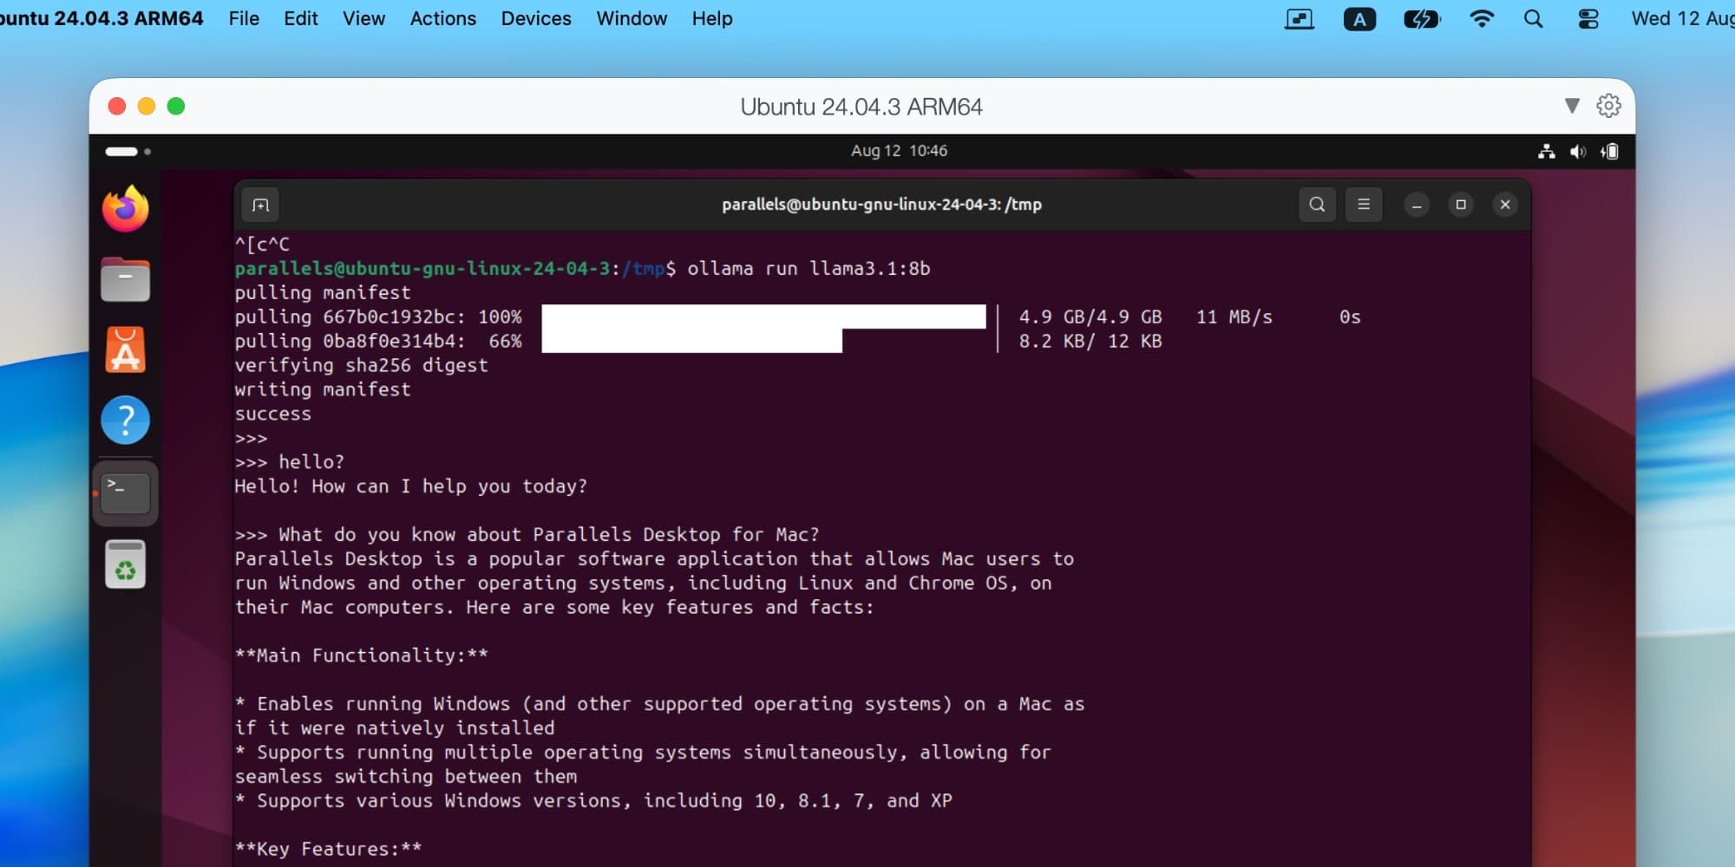The image size is (1735, 867).
Task: Open Parallels VM configuration gear
Action: [1608, 106]
